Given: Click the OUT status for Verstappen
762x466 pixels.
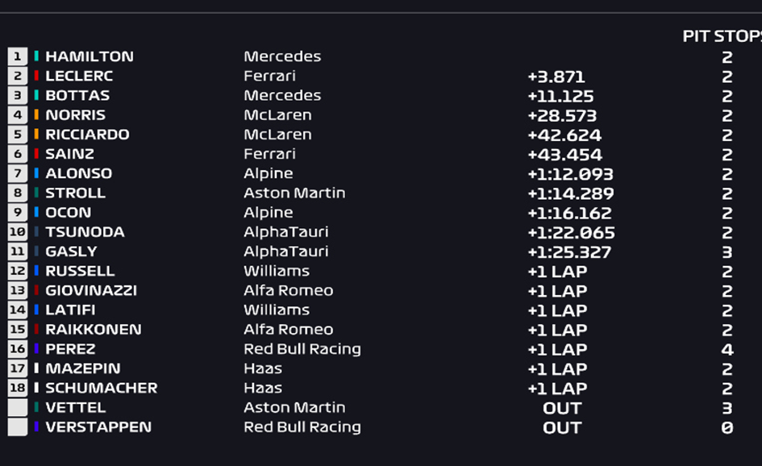Looking at the screenshot, I should (x=562, y=427).
